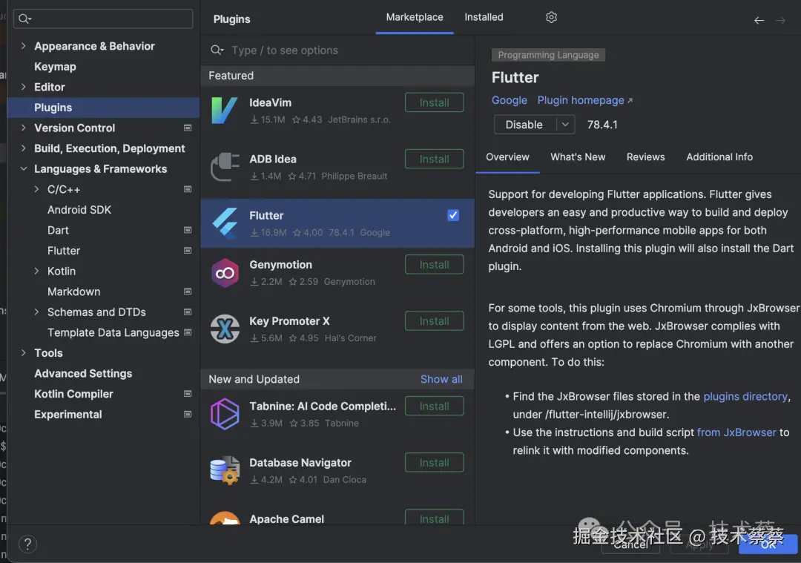Follow the from JxBrowser link
This screenshot has width=801, height=563.
click(x=736, y=432)
